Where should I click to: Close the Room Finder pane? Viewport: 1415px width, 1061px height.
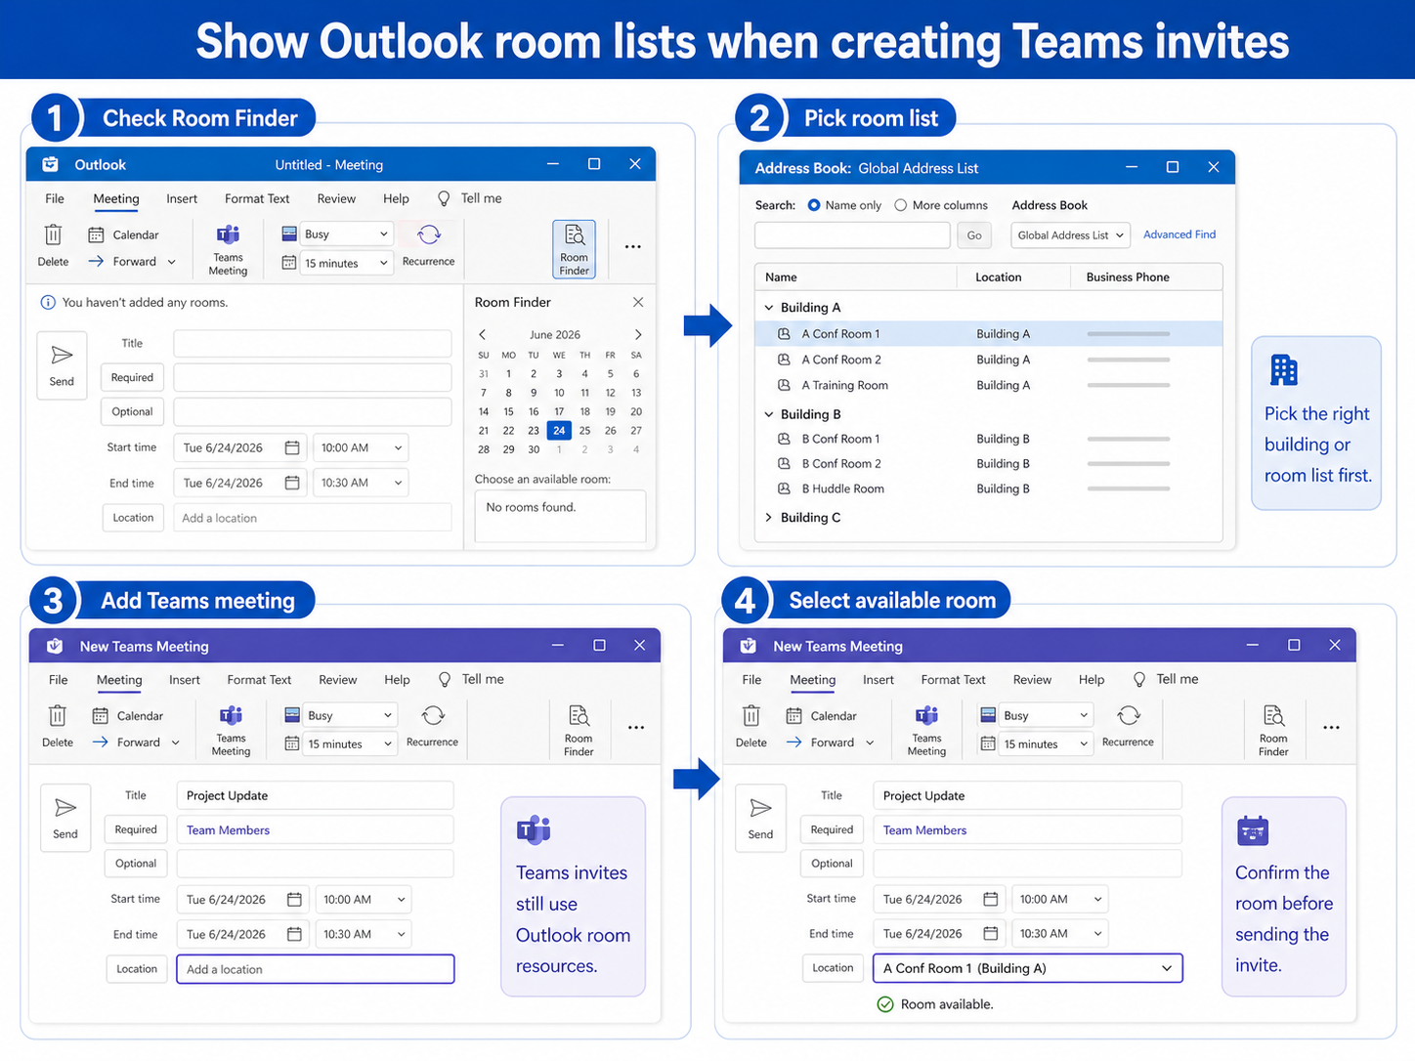(x=638, y=302)
